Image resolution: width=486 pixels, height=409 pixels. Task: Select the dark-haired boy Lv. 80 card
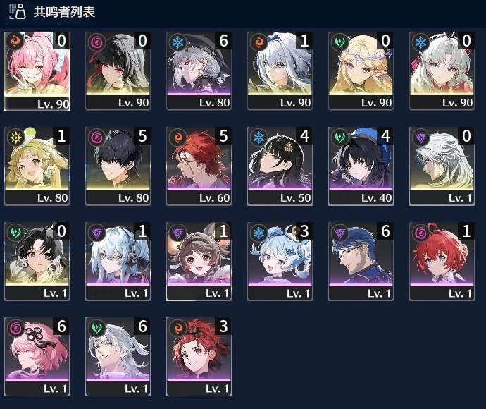(x=118, y=166)
